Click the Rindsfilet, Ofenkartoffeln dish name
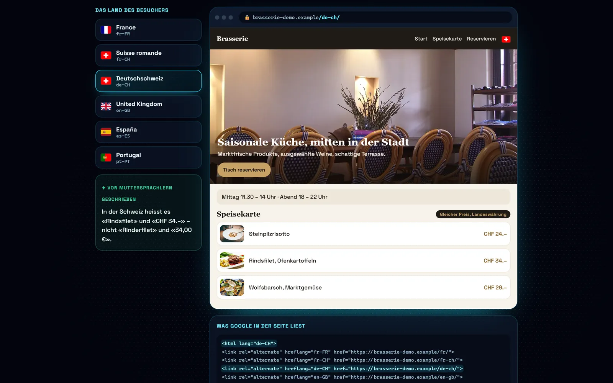This screenshot has height=383, width=613. 282,261
